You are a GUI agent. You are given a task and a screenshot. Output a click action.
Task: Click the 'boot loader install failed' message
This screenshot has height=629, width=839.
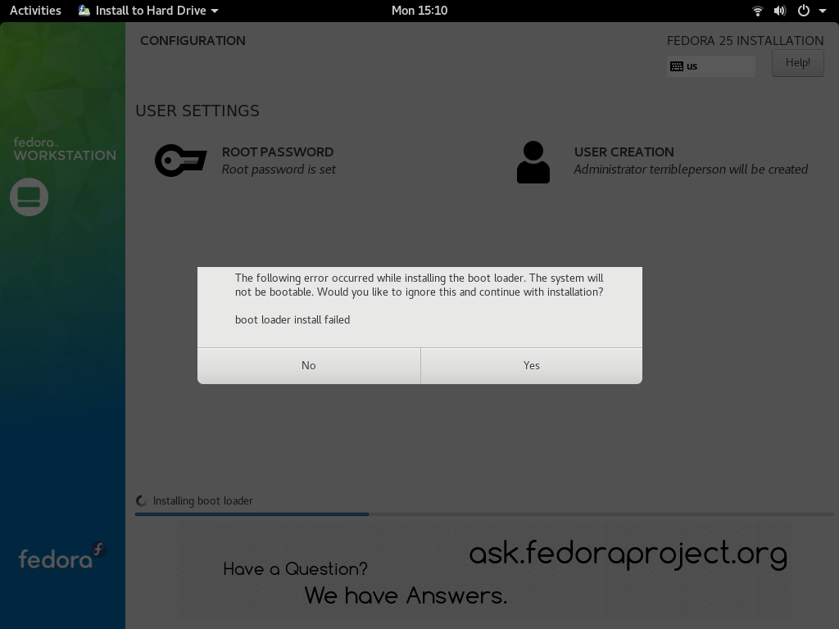click(293, 320)
